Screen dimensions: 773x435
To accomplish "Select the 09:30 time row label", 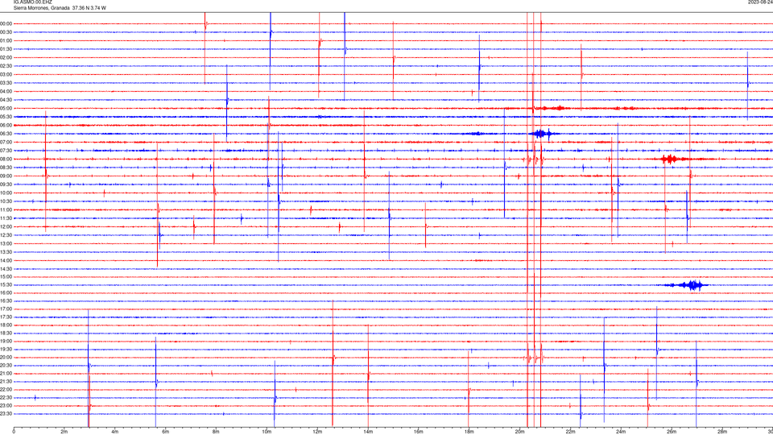I will tap(6, 184).
